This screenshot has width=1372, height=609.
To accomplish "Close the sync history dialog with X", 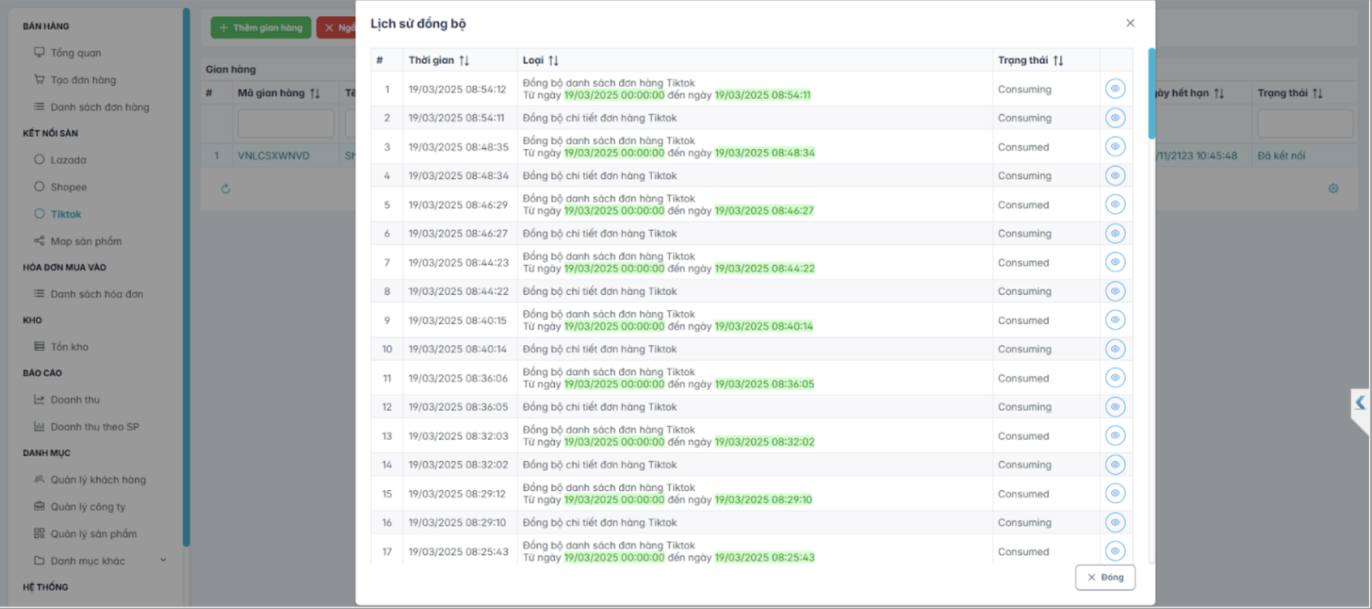I will coord(1130,23).
